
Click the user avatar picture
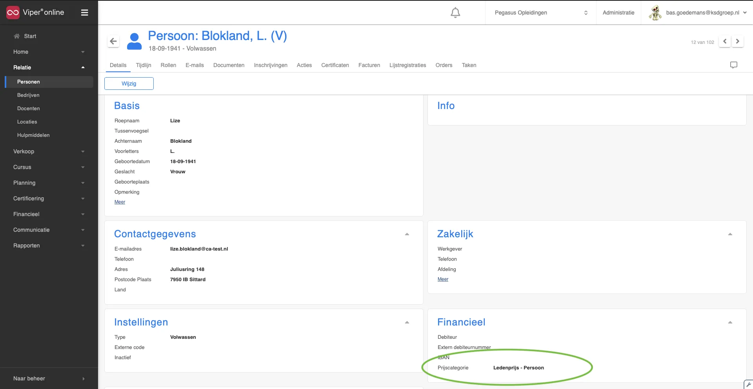[655, 13]
